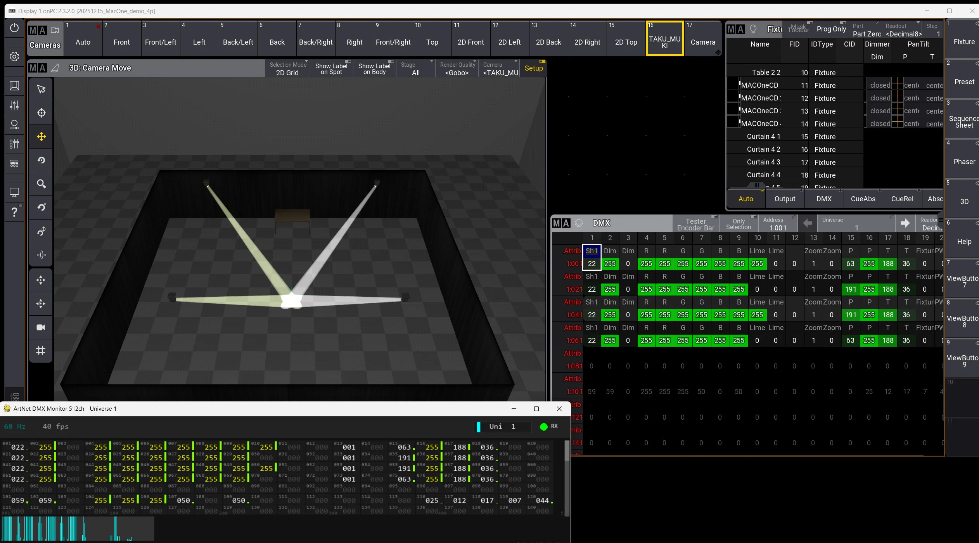
Task: Toggle Prog Only in Fixture sheet
Action: click(831, 29)
